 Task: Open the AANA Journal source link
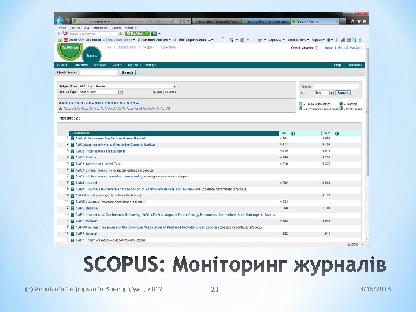(86, 183)
